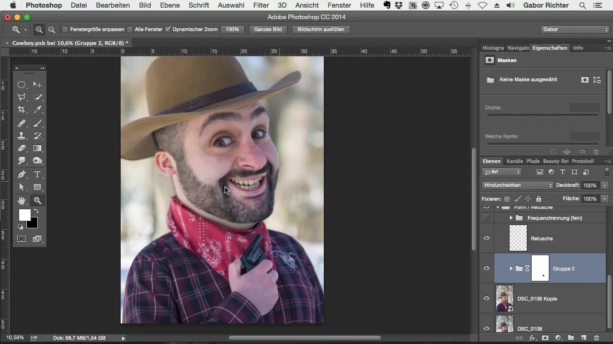Viewport: 613px width, 344px height.
Task: Open the Ebene menu
Action: pyautogui.click(x=170, y=5)
